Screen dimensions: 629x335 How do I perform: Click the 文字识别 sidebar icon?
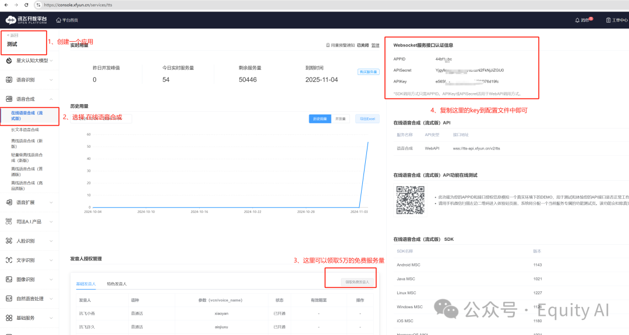tap(9, 260)
